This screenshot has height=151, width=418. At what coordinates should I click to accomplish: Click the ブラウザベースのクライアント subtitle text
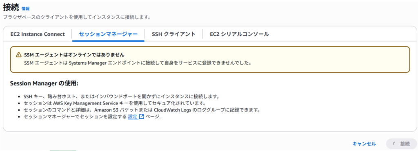[77, 18]
